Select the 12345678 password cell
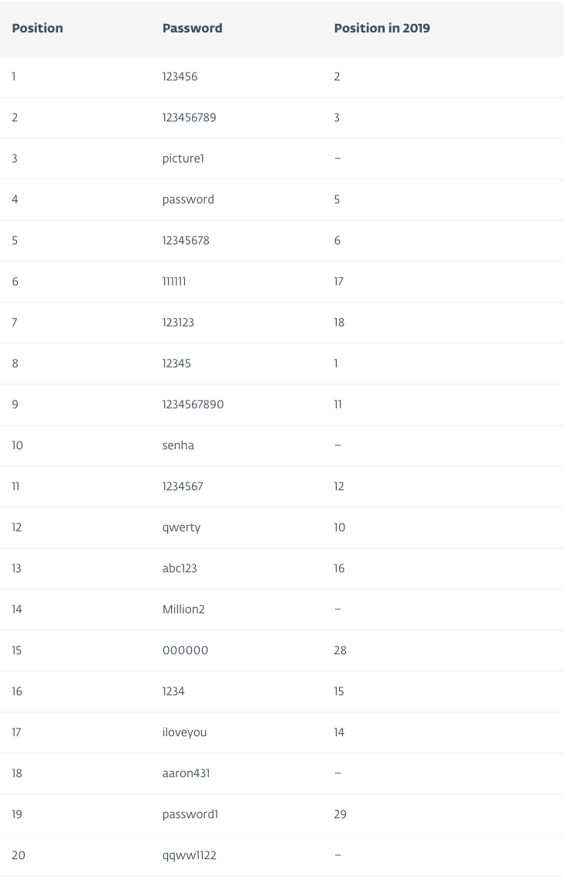 point(186,241)
